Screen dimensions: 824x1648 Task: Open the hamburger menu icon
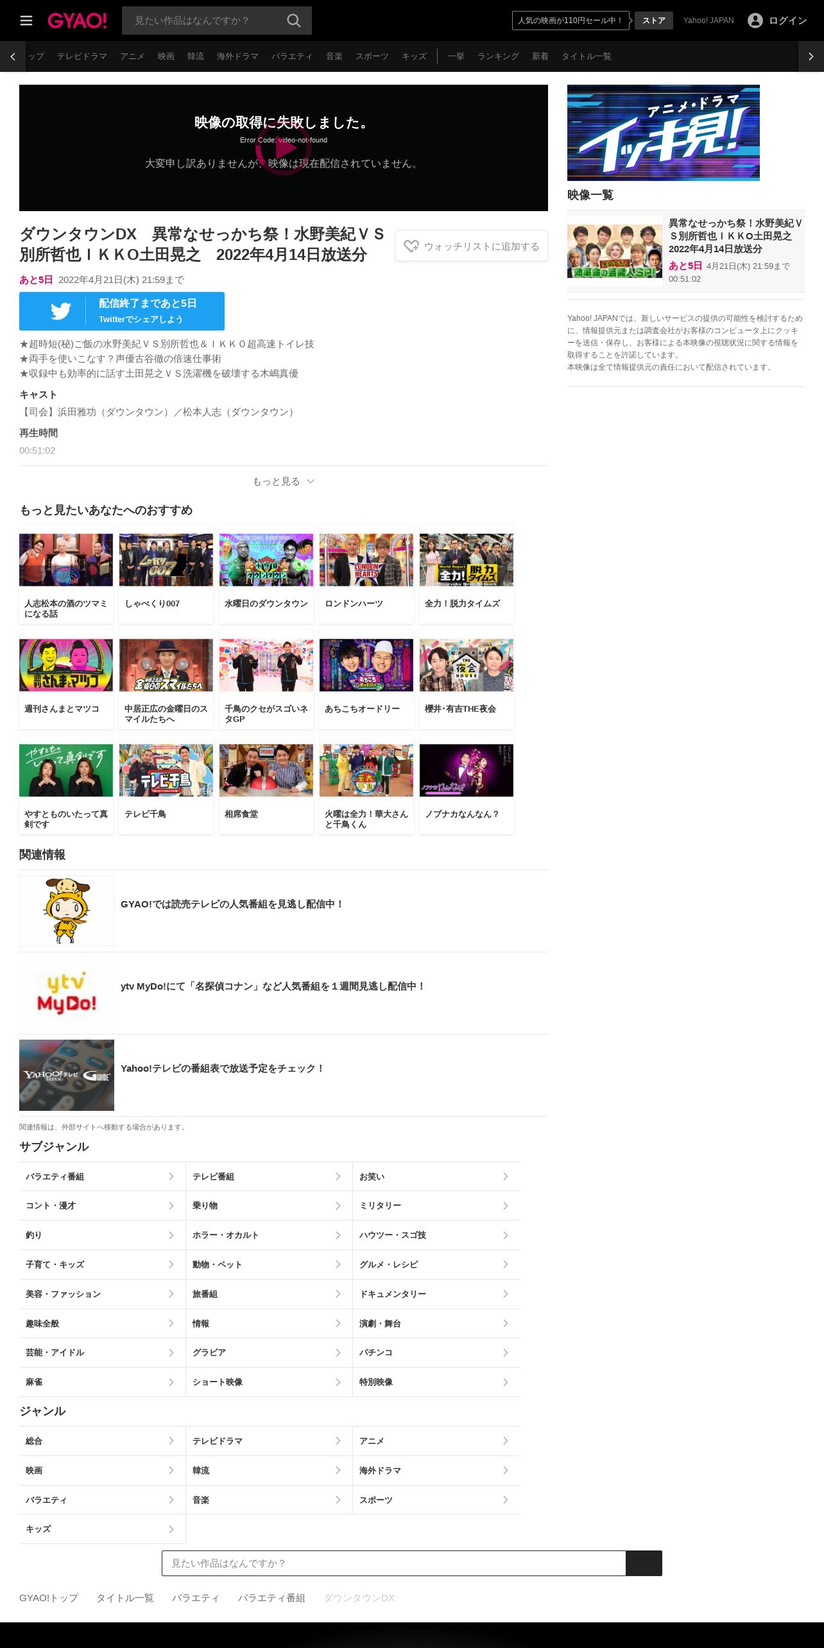click(26, 21)
